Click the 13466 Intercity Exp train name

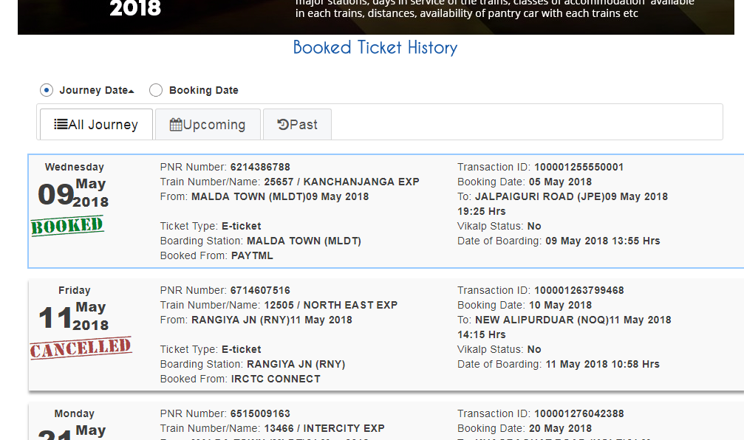click(x=324, y=429)
